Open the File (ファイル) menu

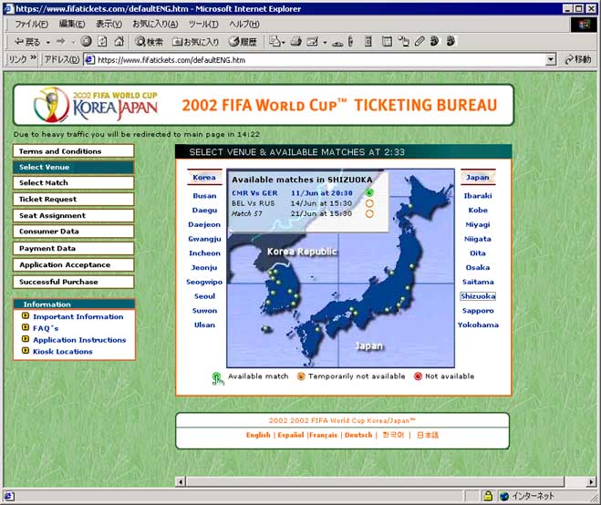pos(31,24)
